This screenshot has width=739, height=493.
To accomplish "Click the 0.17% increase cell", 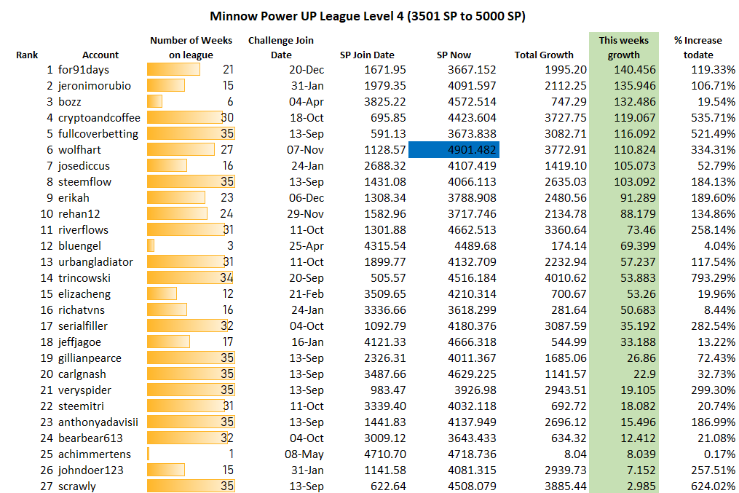I will pyautogui.click(x=719, y=454).
